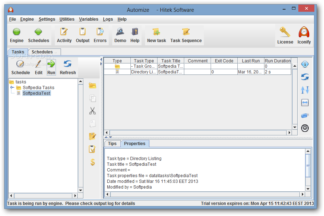Switch to the Tasks tab

18,52
